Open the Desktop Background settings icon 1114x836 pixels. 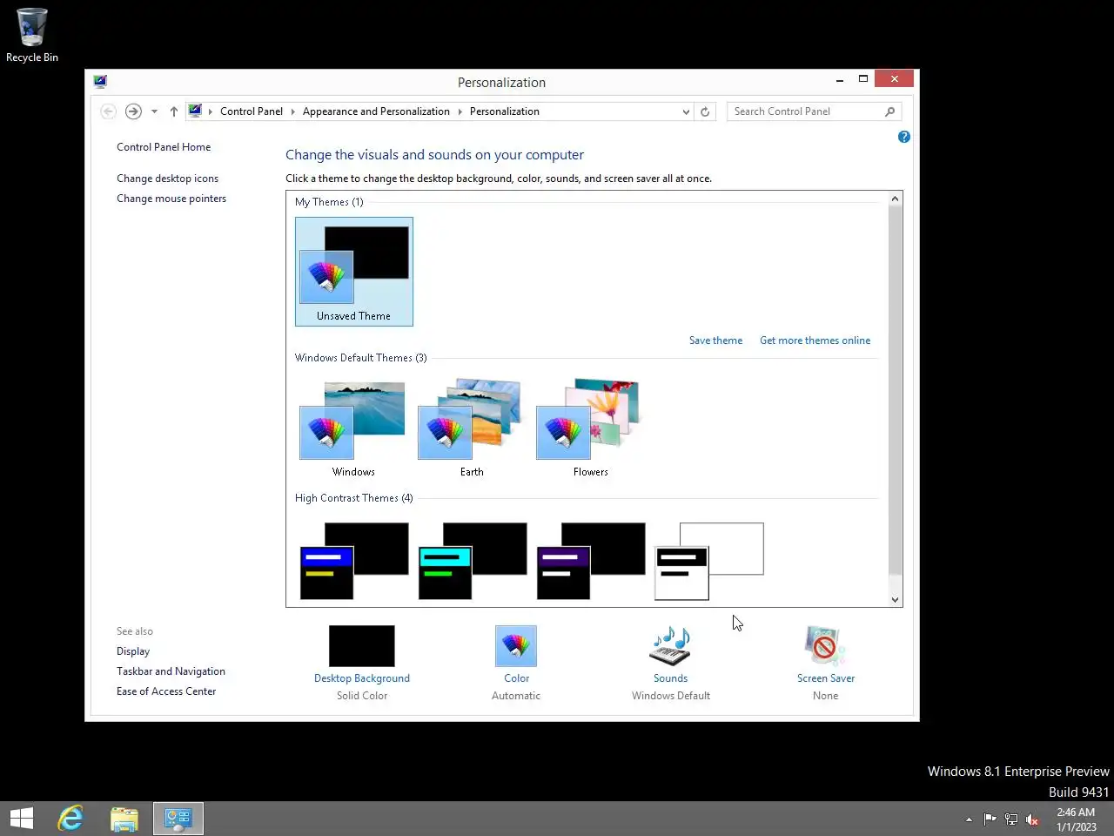click(x=362, y=646)
